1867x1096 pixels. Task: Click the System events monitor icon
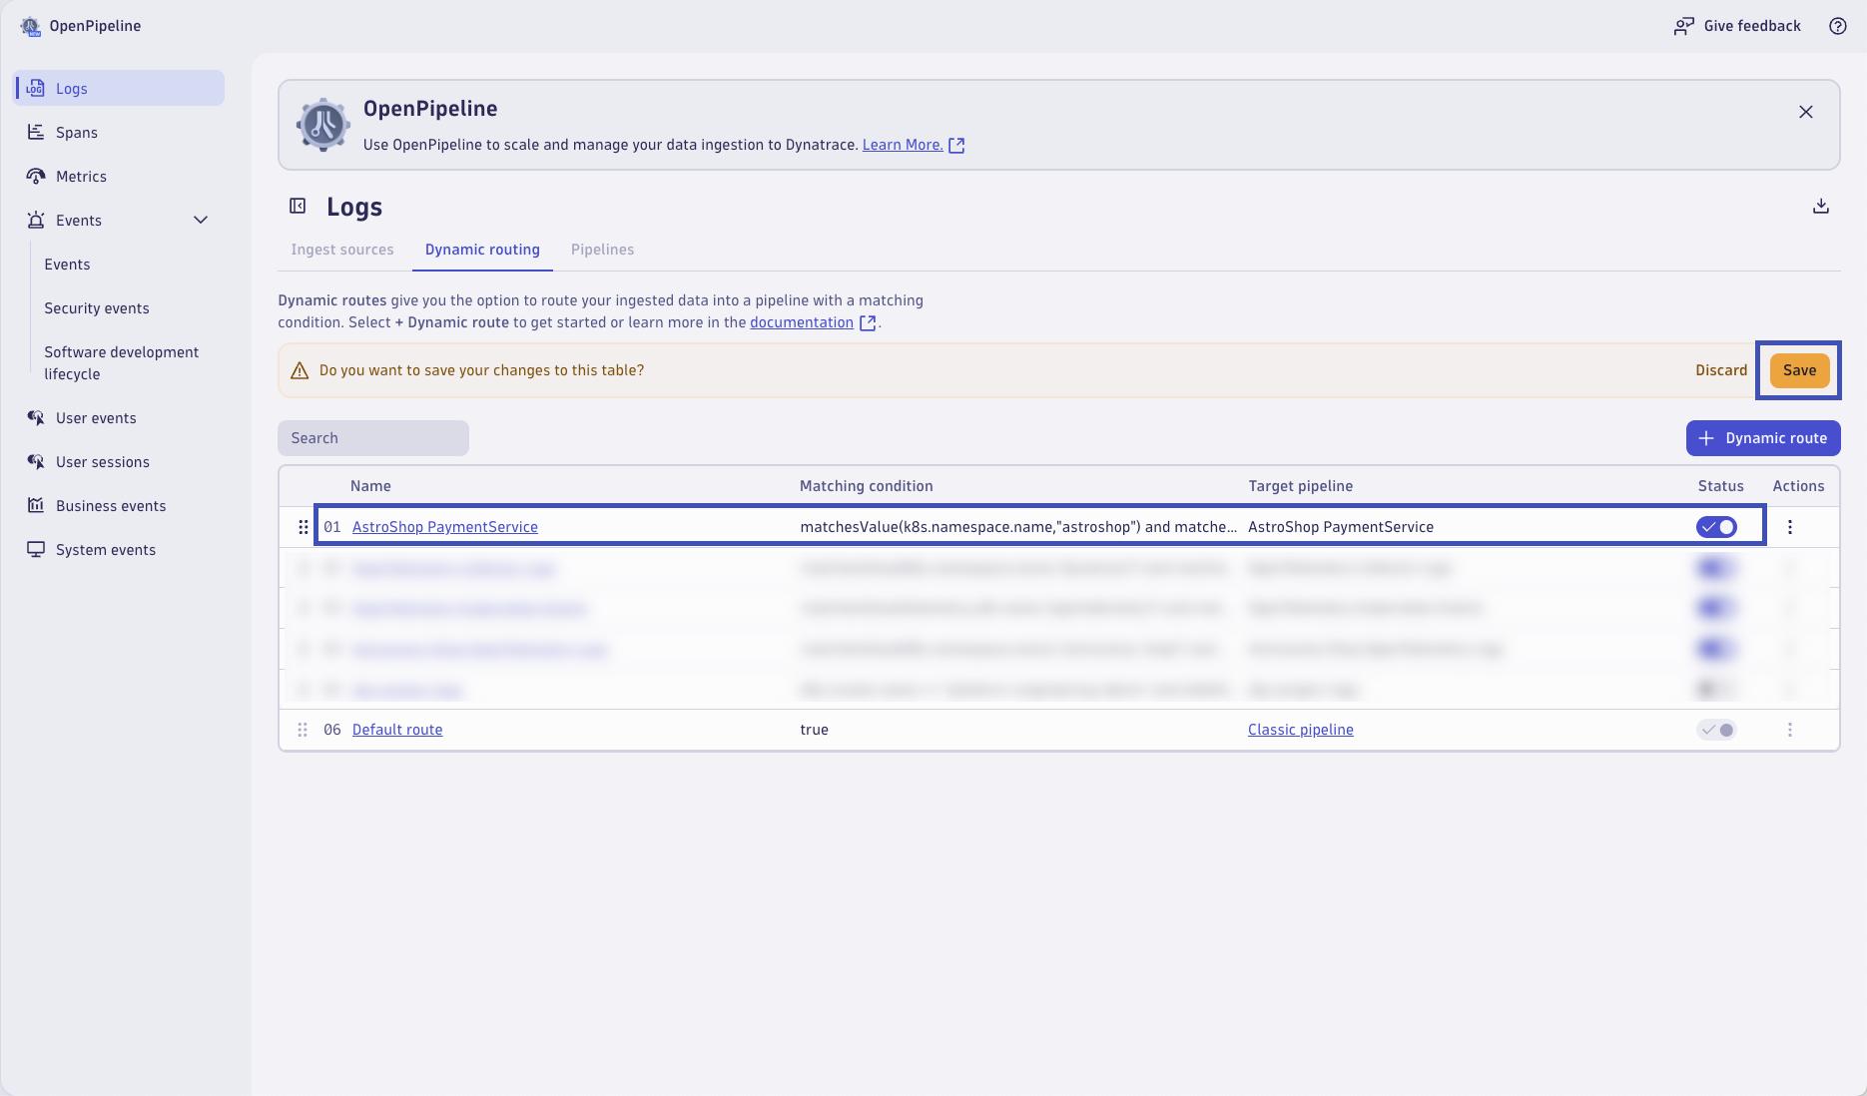36,549
